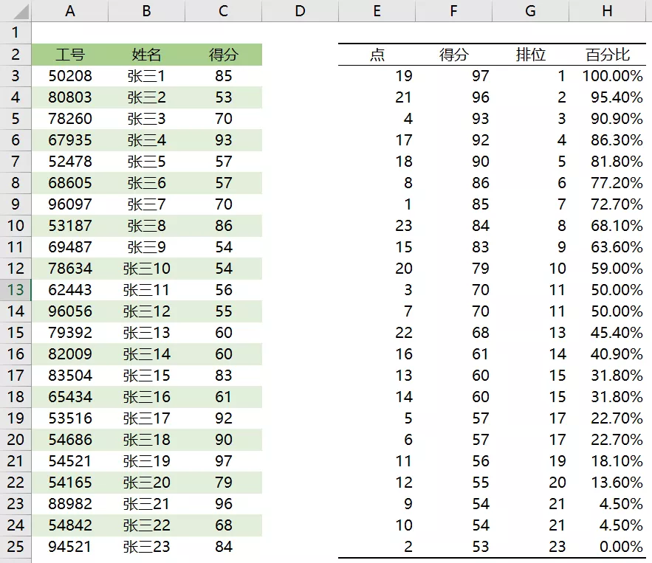Image resolution: width=652 pixels, height=563 pixels.
Task: Click score 53 in ranked table
Action: (x=453, y=546)
